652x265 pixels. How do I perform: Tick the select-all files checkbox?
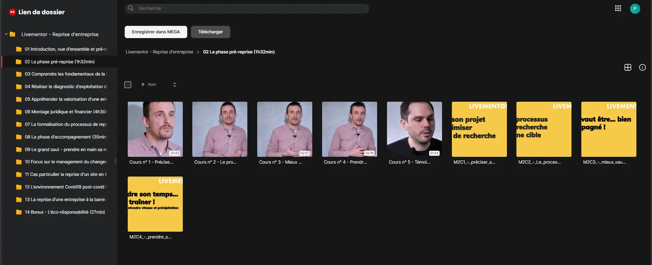(128, 85)
